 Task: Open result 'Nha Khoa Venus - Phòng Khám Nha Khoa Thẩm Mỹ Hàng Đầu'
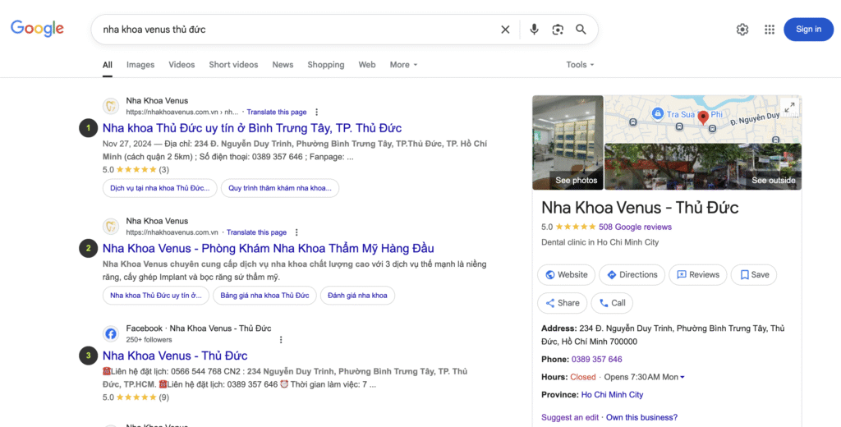(269, 248)
